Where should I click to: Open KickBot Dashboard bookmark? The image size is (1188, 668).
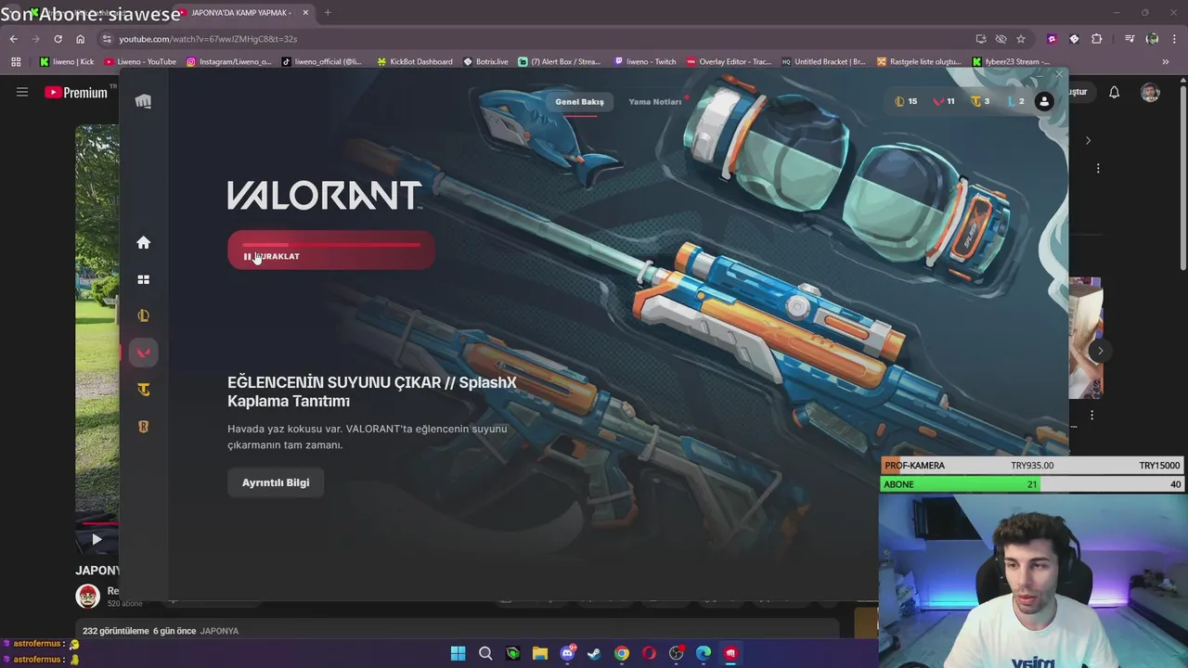pos(414,62)
